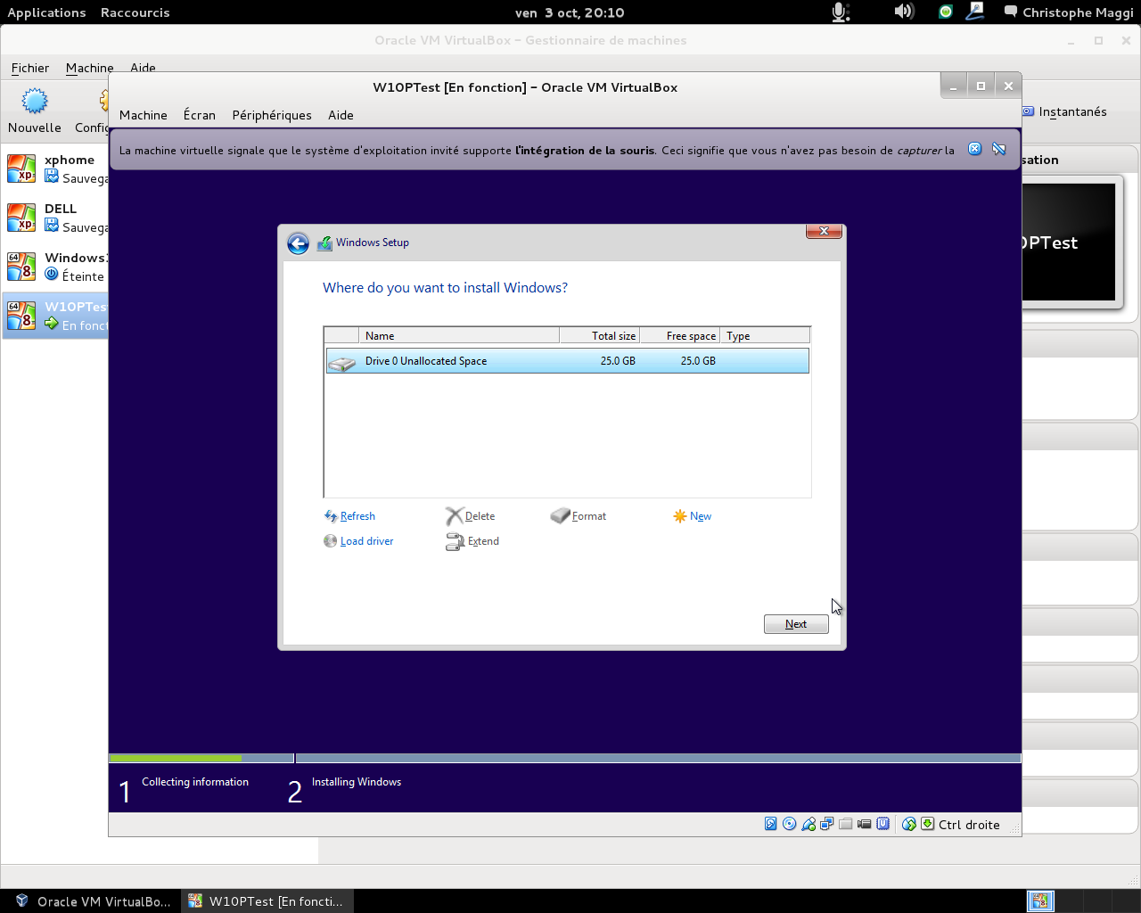Switch to Oracle VM VirtualBox taskbar window

[x=93, y=901]
